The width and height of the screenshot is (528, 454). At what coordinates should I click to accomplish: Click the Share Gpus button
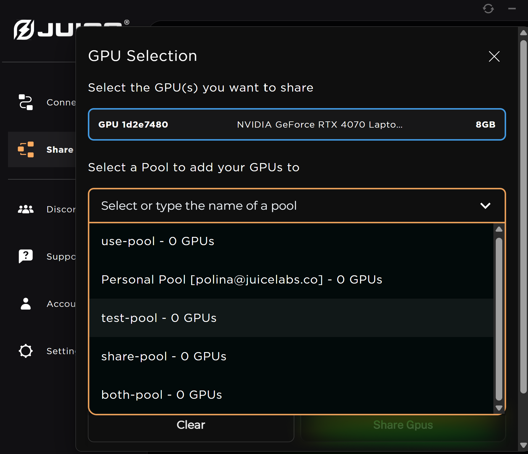pyautogui.click(x=403, y=425)
